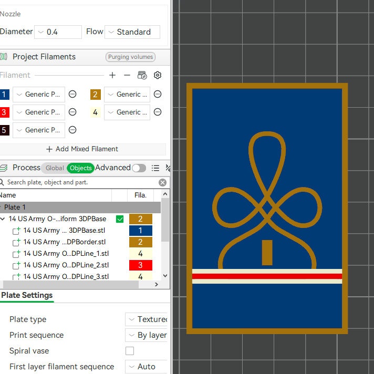Select 14 US Army DPLine_2.stl part

tap(66, 265)
